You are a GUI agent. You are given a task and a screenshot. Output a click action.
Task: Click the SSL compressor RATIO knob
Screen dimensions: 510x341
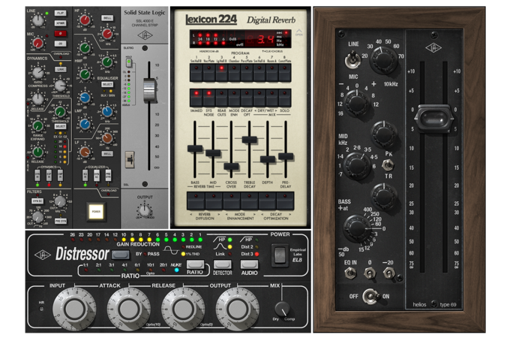[38, 72]
